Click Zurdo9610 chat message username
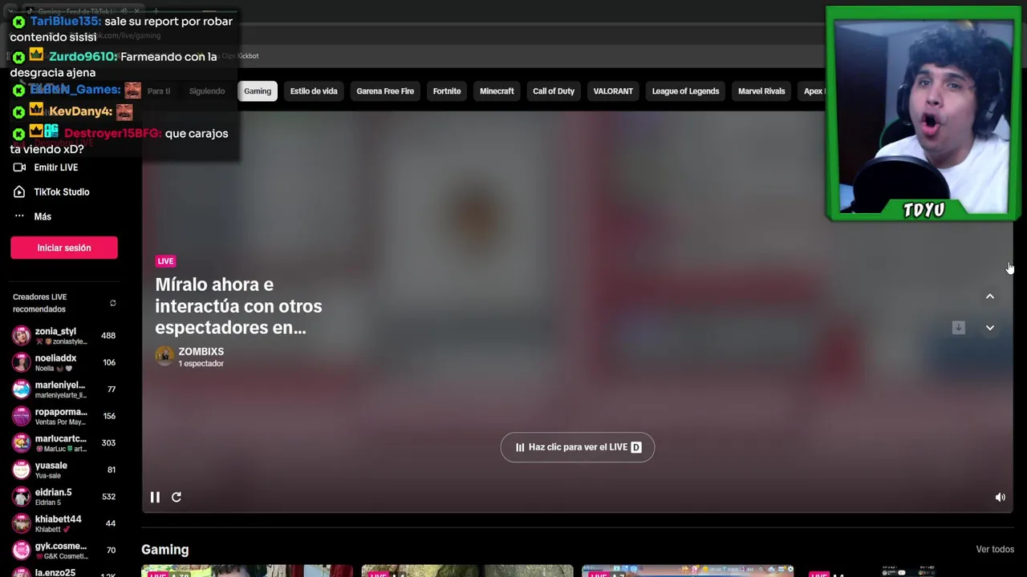 click(x=83, y=57)
